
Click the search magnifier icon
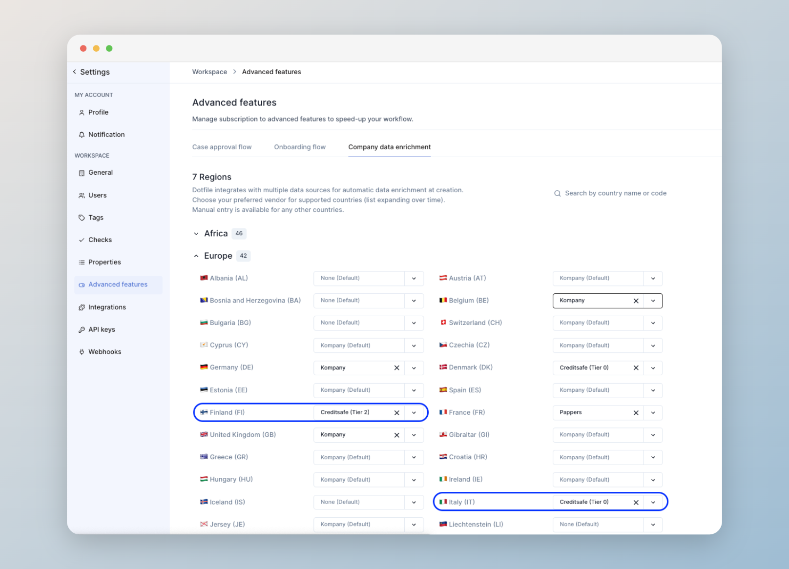tap(557, 194)
